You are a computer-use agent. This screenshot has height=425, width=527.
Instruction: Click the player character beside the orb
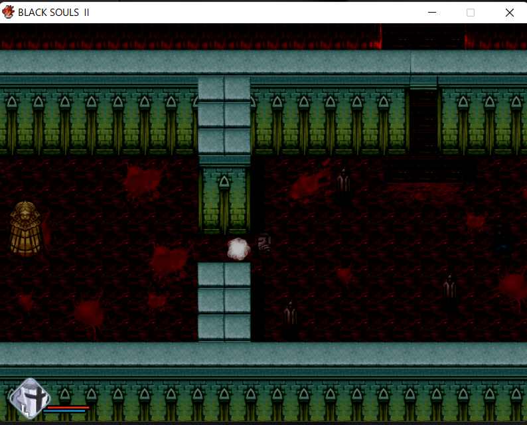click(265, 243)
